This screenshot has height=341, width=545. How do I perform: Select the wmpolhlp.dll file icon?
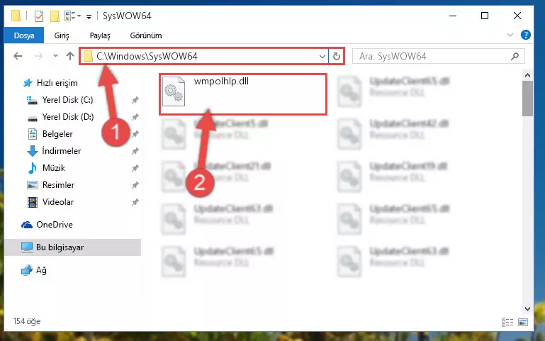point(174,91)
